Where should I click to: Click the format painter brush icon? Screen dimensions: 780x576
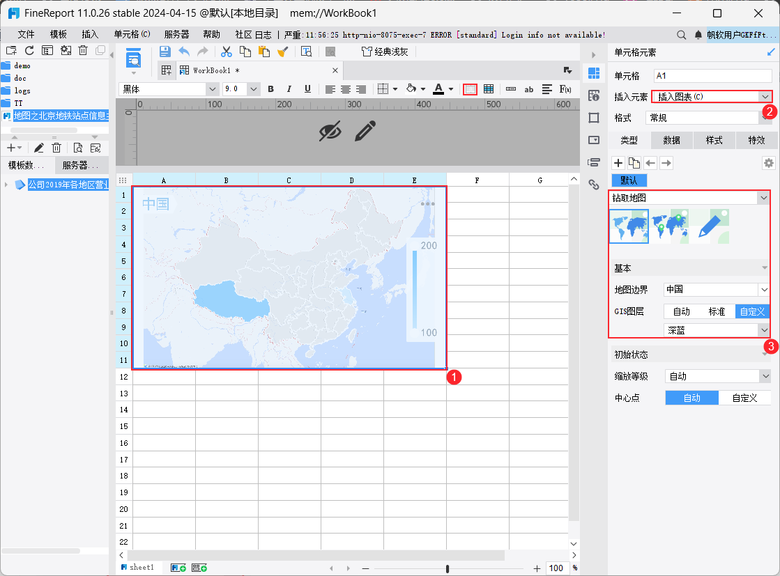point(282,51)
